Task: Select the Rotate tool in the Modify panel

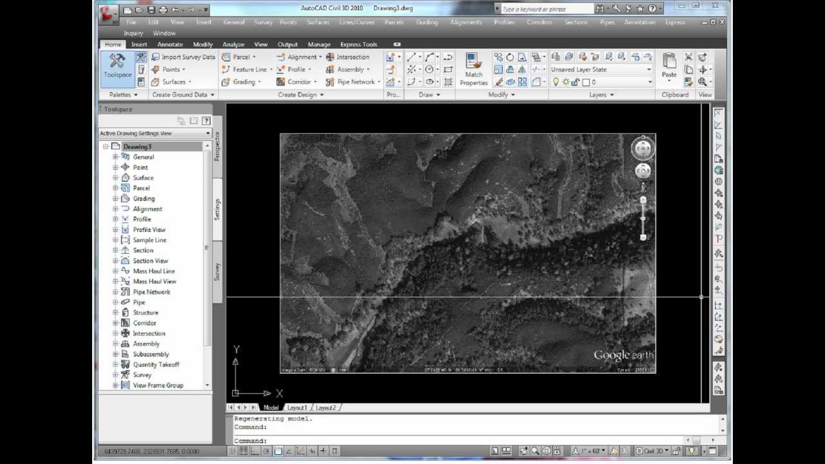Action: point(510,57)
